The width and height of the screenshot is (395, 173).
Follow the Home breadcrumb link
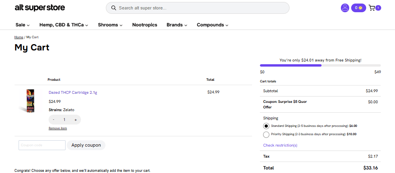pos(19,37)
